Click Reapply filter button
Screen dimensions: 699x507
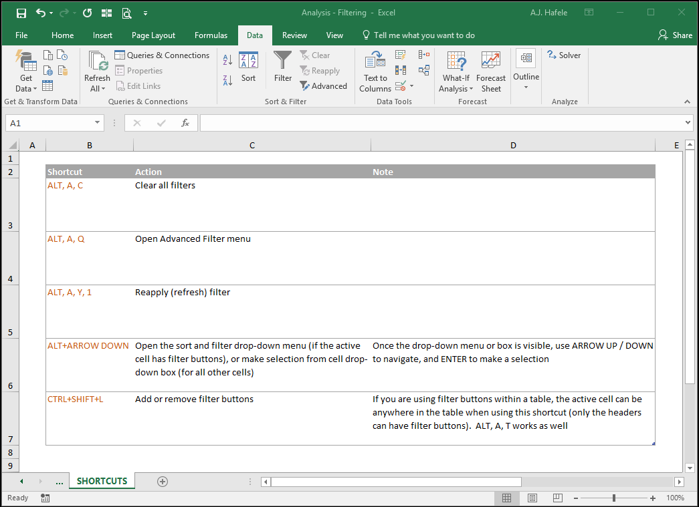[x=320, y=70]
